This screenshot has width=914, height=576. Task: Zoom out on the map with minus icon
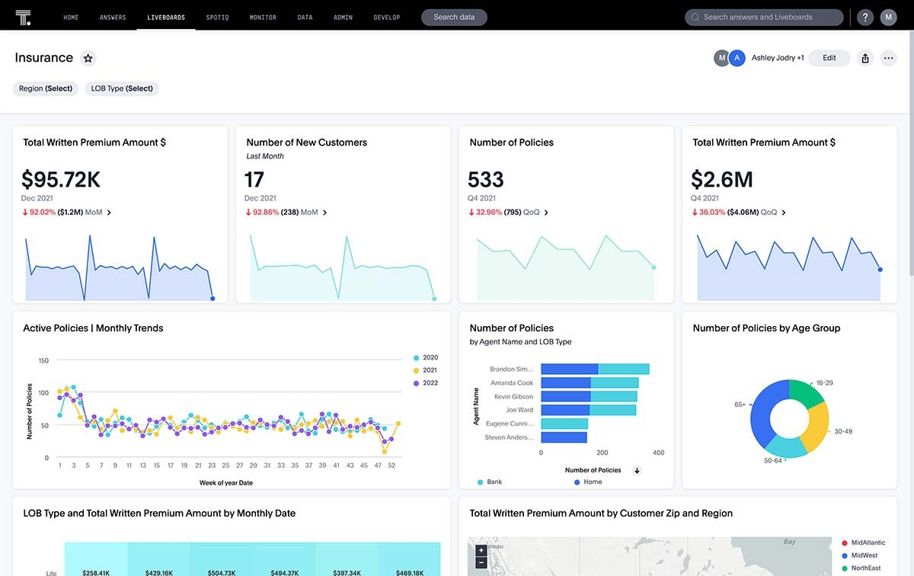tap(481, 562)
